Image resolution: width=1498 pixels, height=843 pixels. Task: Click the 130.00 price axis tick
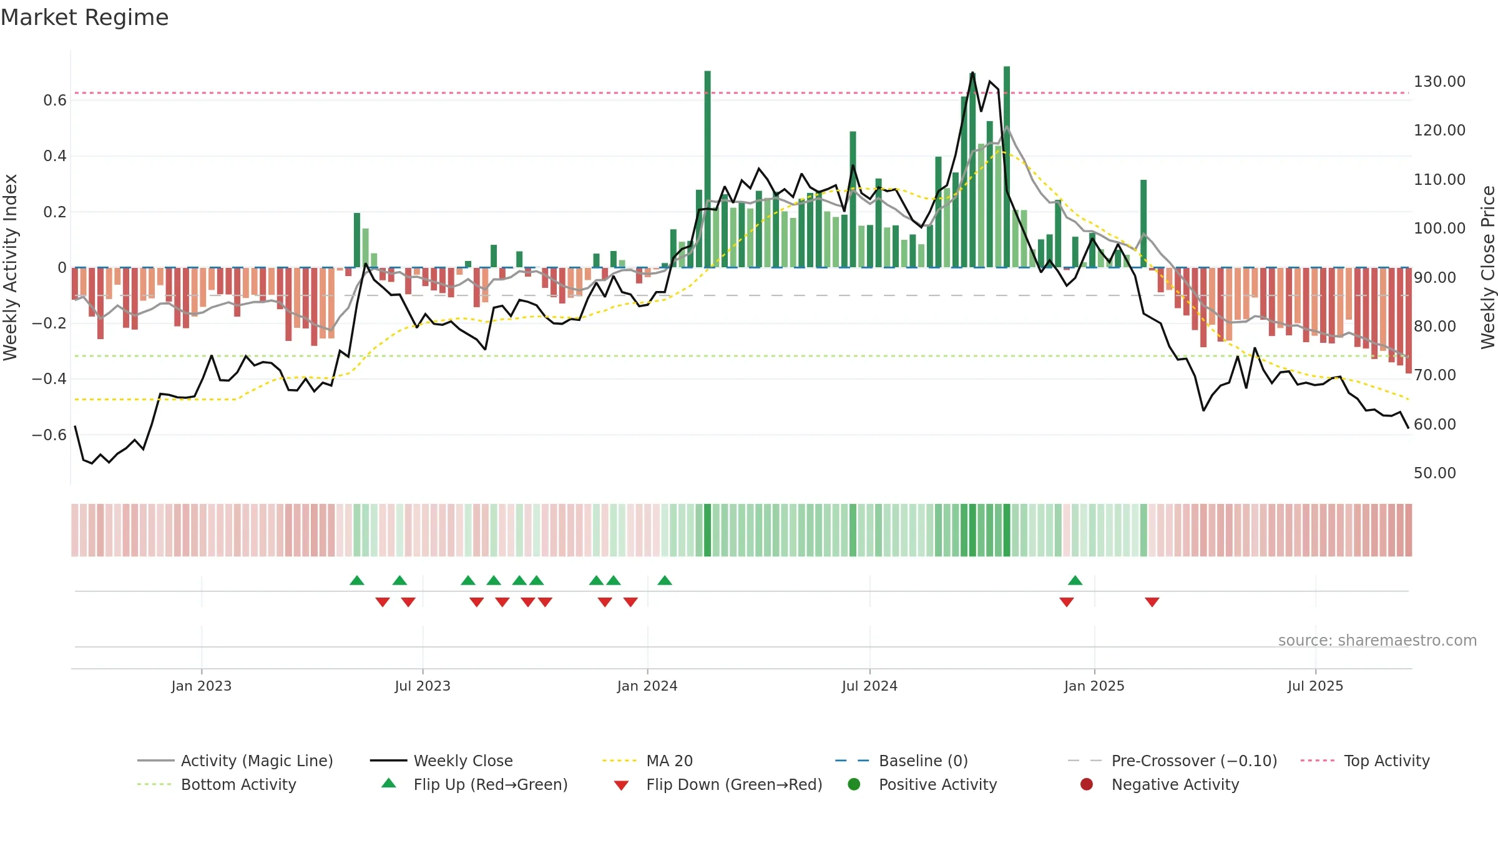[1439, 82]
